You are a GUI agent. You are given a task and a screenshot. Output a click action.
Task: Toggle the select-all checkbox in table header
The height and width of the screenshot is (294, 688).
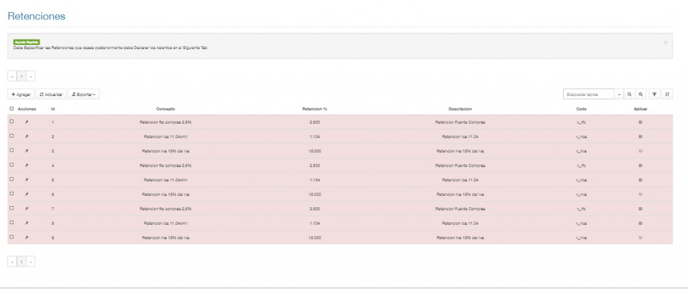pos(11,108)
